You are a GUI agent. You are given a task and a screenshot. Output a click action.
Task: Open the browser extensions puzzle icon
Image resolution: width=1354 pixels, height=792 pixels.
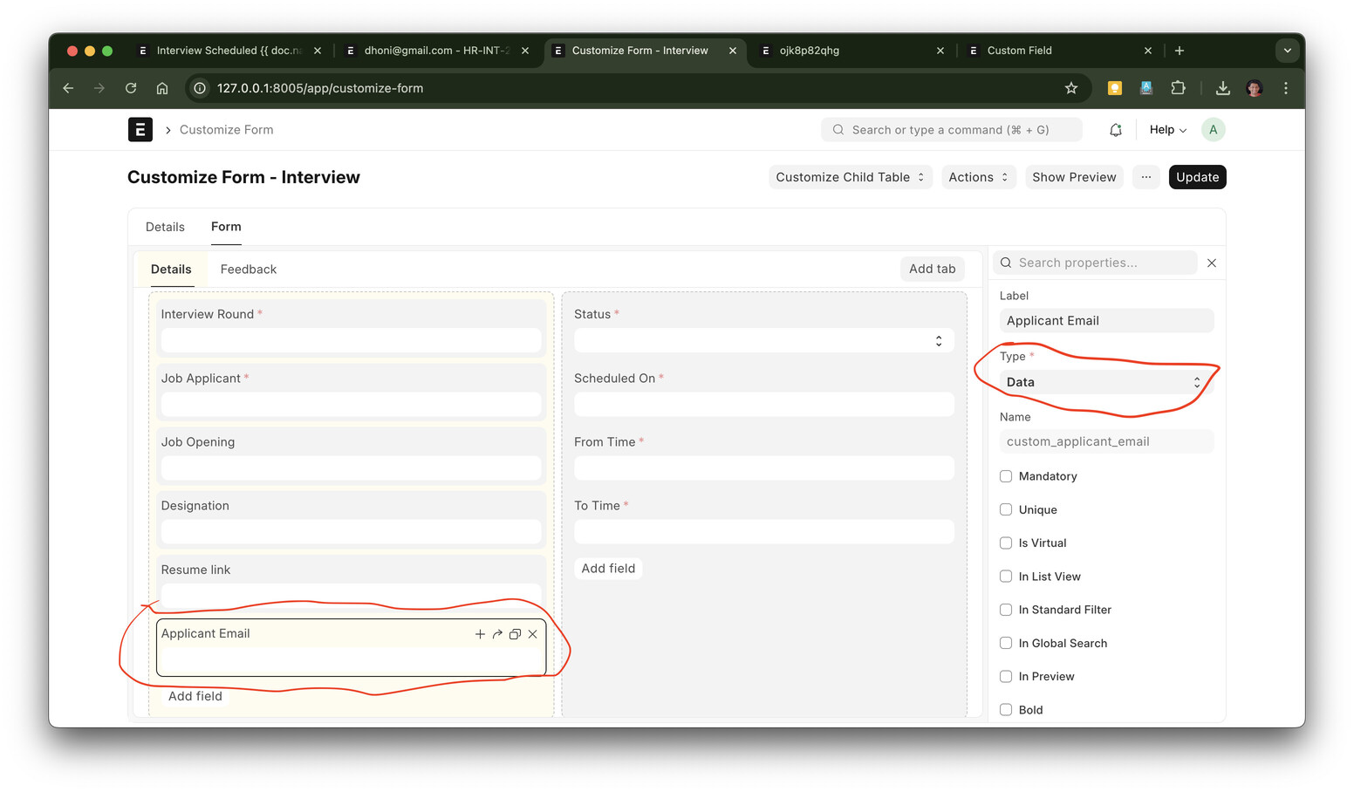click(1178, 88)
